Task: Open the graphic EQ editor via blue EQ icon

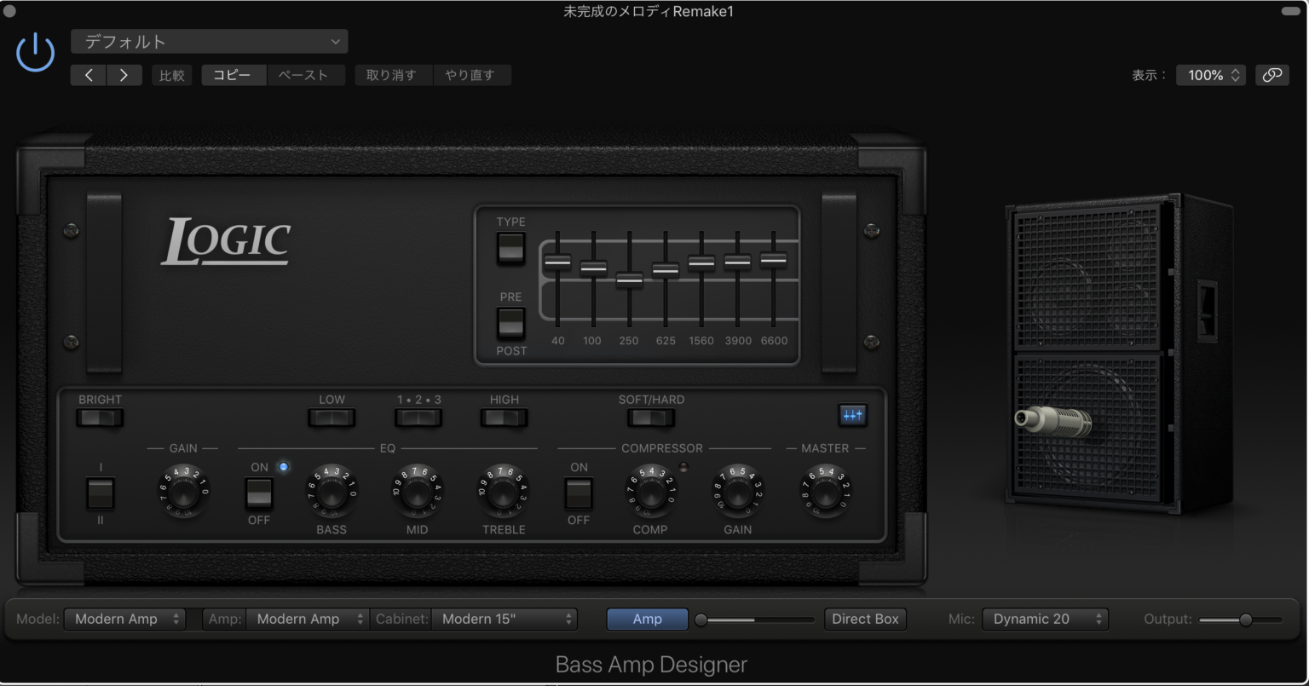Action: 852,415
